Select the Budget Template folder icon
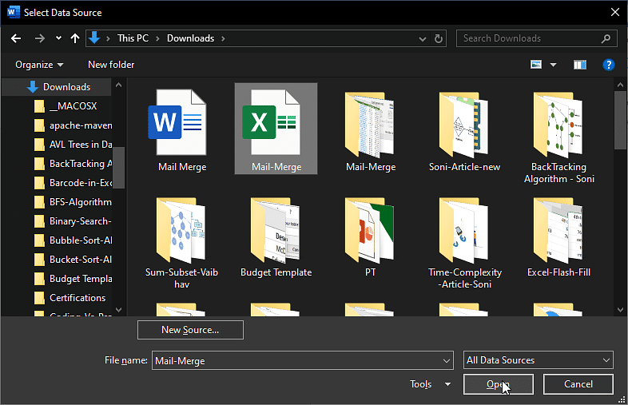Screen dimensions: 628x405 [276, 236]
